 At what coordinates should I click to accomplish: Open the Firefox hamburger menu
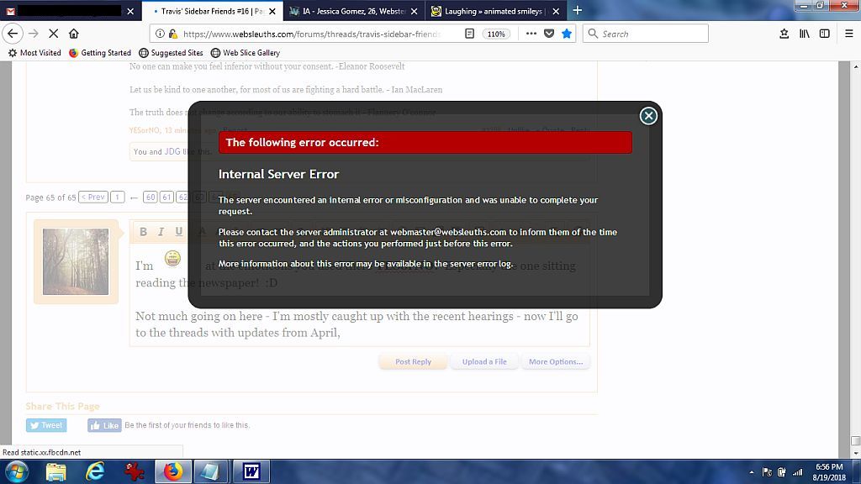pyautogui.click(x=846, y=34)
